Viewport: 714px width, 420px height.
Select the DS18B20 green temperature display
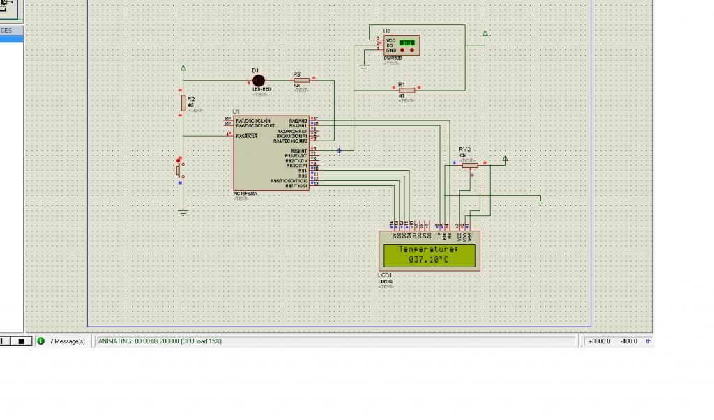(x=407, y=42)
